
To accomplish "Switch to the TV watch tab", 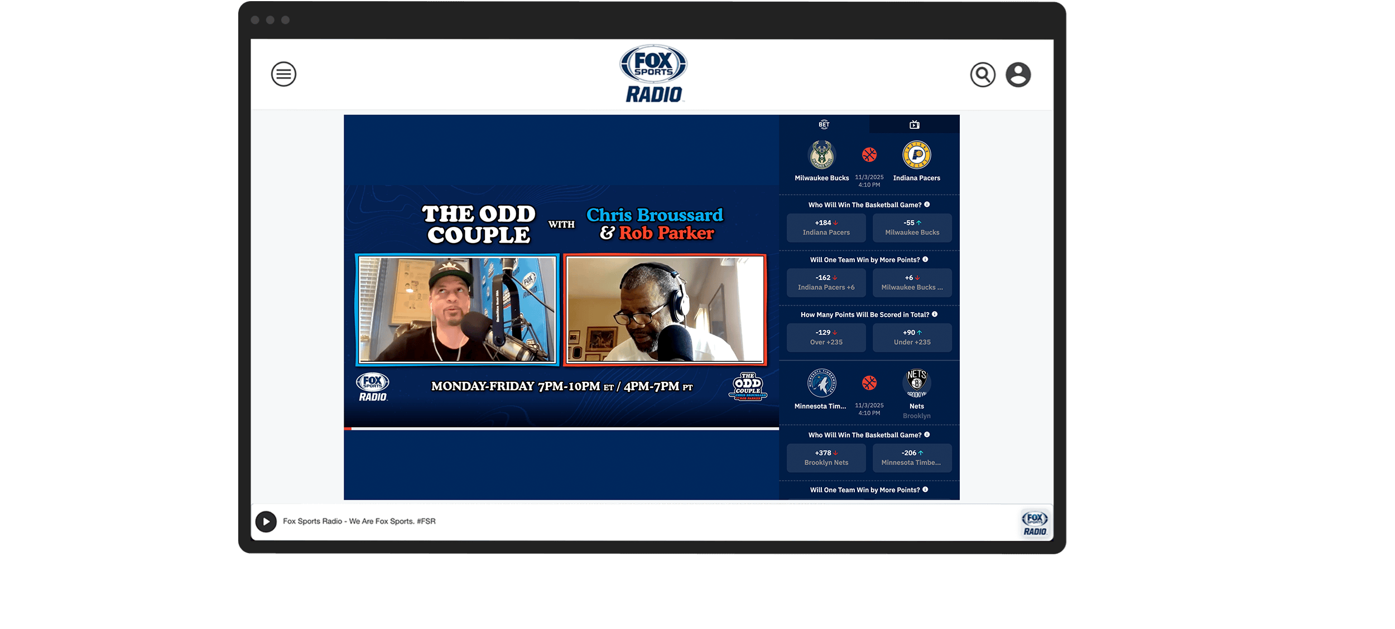I will click(914, 124).
